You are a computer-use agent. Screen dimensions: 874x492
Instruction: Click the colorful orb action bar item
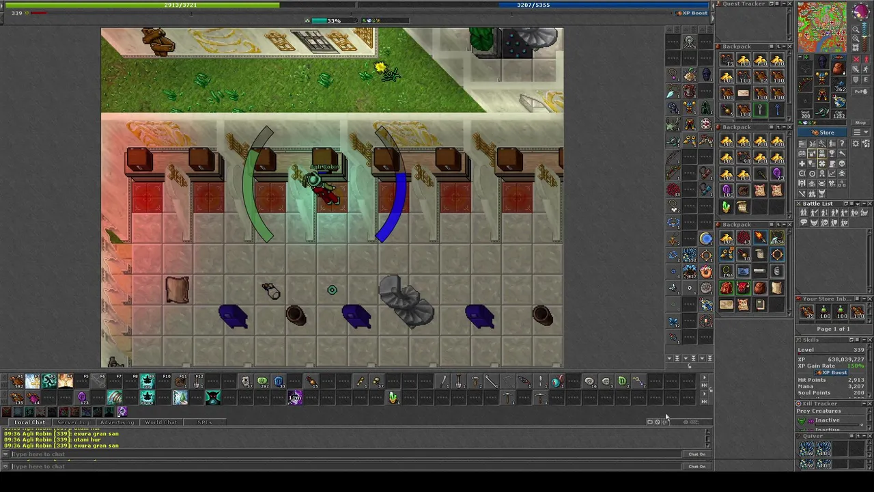click(x=559, y=381)
